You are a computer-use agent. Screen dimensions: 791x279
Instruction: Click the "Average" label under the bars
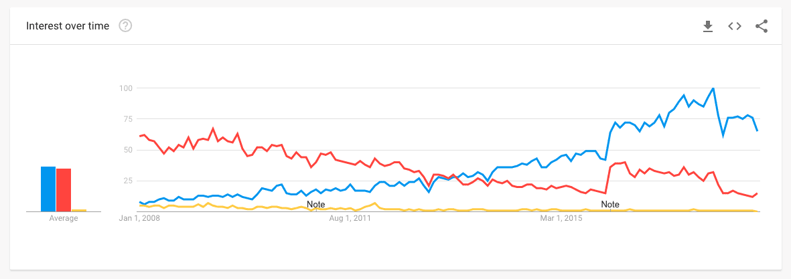(64, 219)
